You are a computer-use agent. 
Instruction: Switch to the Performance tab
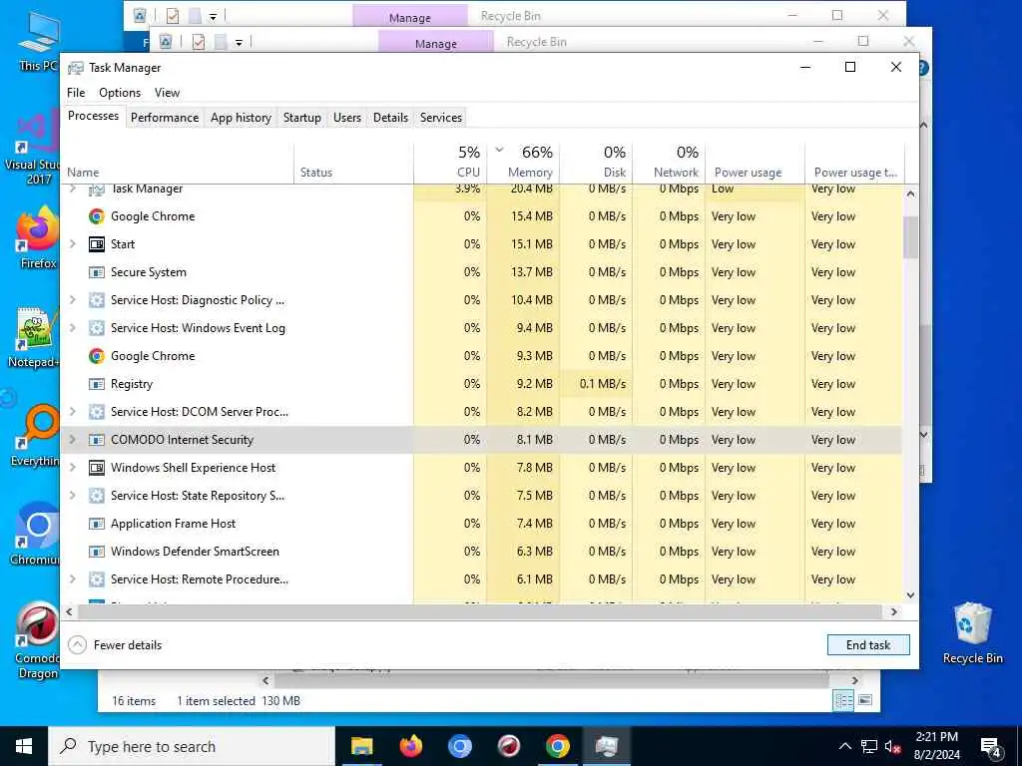tap(165, 118)
